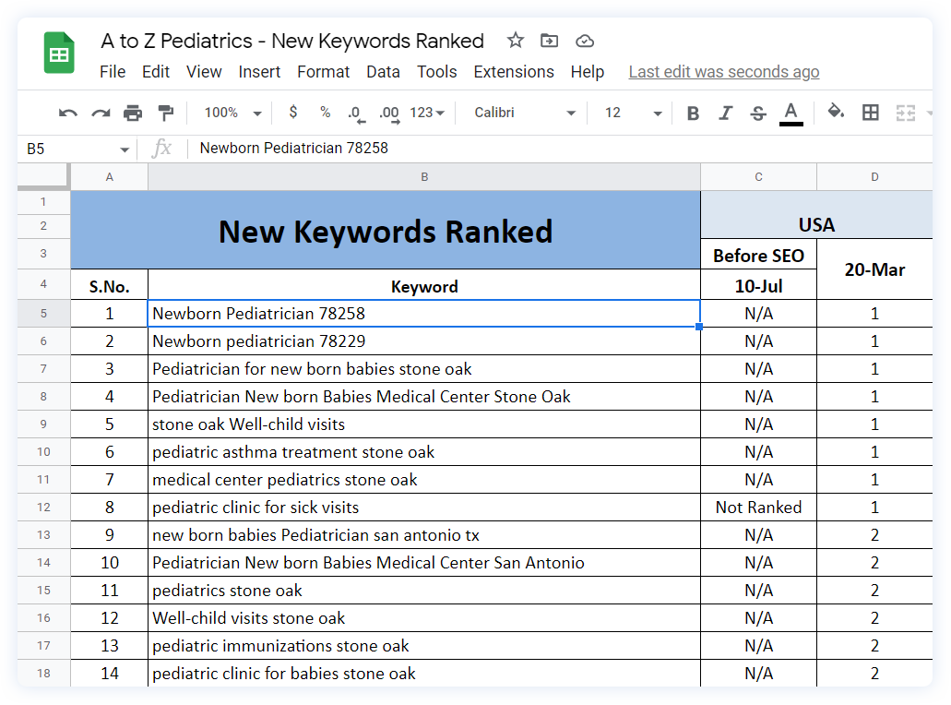This screenshot has width=951, height=705.
Task: Click the Redo icon
Action: tap(101, 112)
